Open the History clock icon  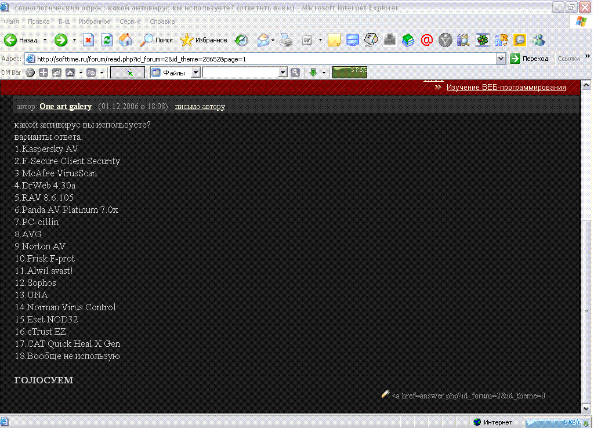point(241,40)
